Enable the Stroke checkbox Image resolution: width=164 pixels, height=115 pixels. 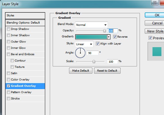click(8, 98)
